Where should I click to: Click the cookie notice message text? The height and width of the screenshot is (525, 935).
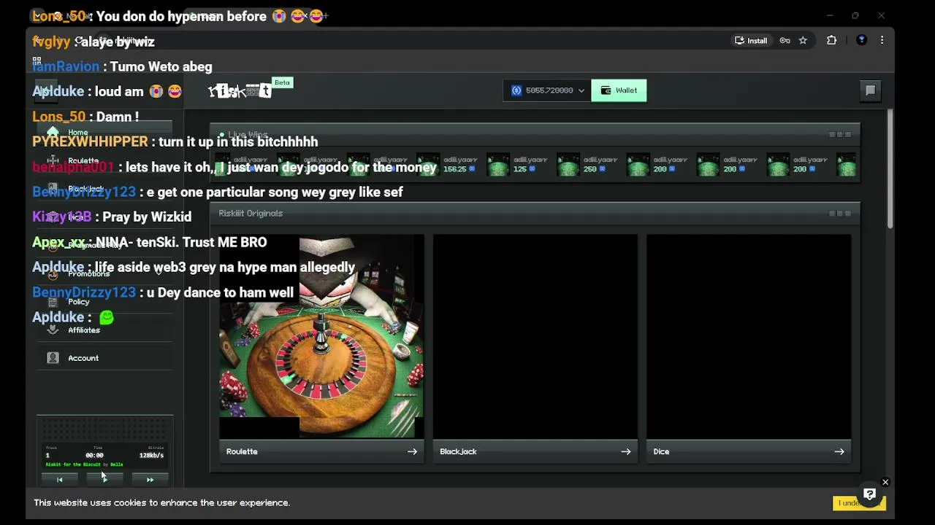point(161,502)
